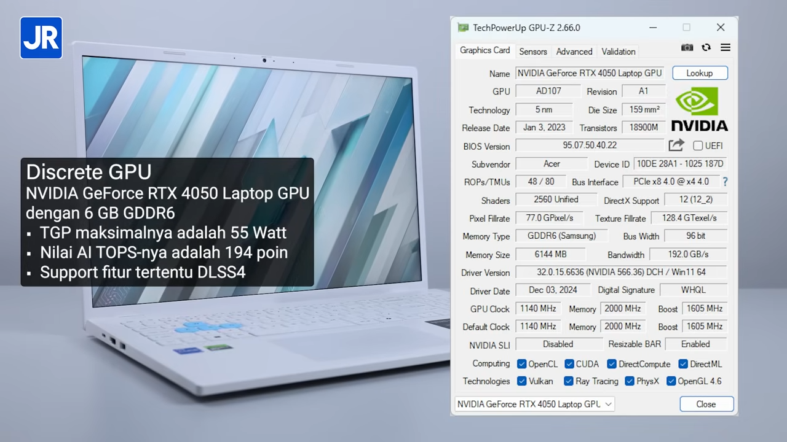Click the GPU-Z screenshot camera icon
The height and width of the screenshot is (442, 787).
coord(687,48)
